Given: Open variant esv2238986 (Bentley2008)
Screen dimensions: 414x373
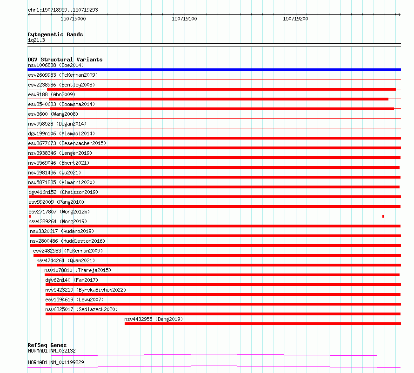Looking at the screenshot, I should point(61,85).
